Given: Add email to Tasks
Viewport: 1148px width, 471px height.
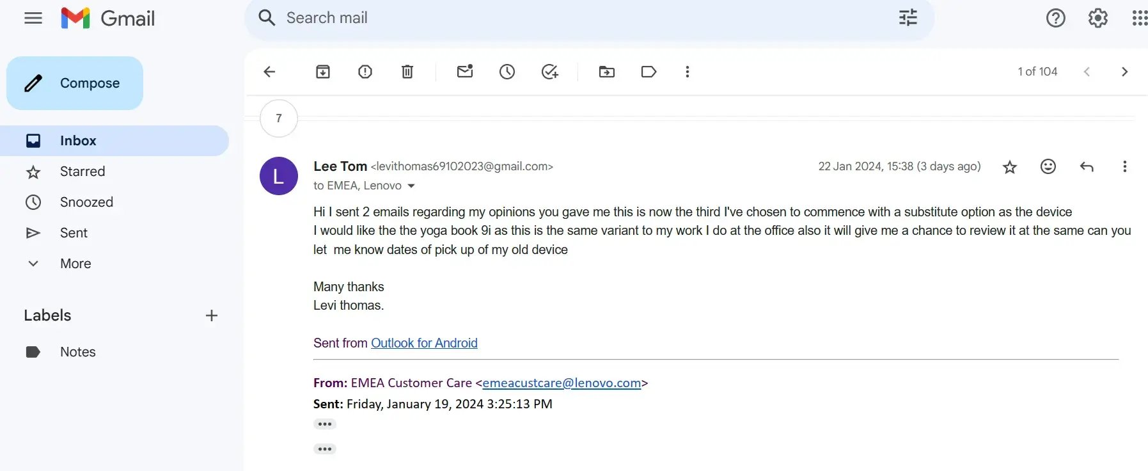Looking at the screenshot, I should pyautogui.click(x=550, y=72).
